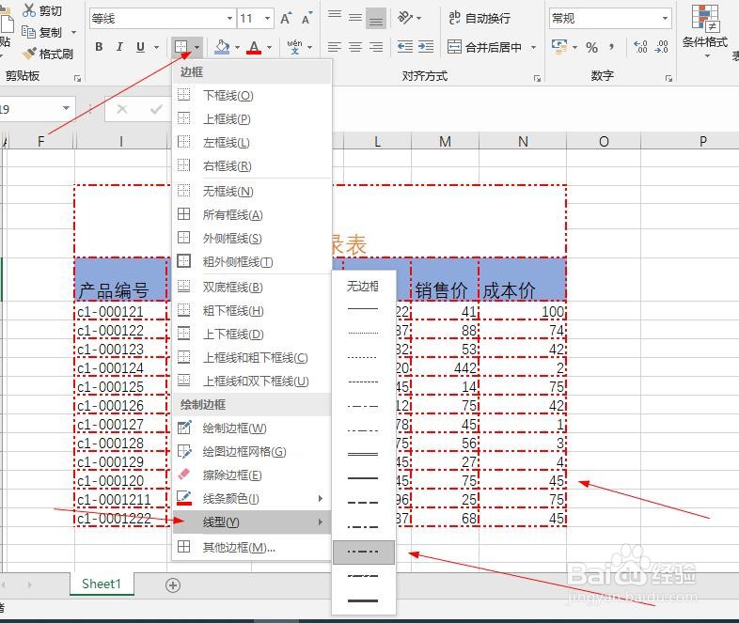
Task: Click the 销售价 header cell
Action: 445,280
